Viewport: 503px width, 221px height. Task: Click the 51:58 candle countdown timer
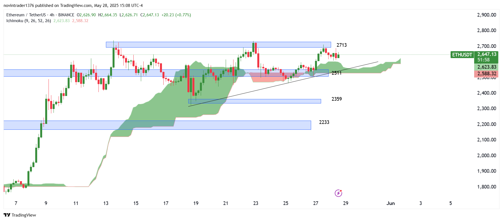(x=483, y=60)
